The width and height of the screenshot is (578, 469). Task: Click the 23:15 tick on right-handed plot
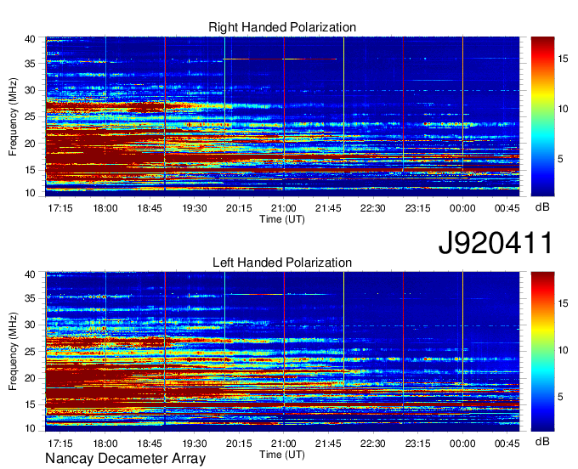417,208
